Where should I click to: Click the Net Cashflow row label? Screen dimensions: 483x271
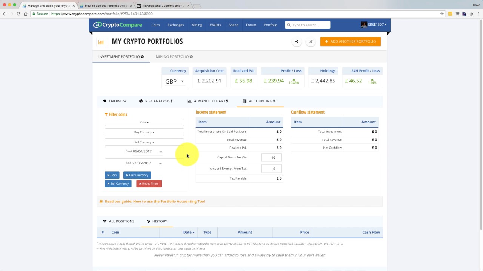pyautogui.click(x=332, y=148)
